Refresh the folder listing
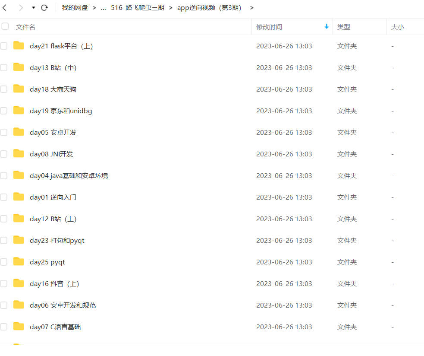Screen dimensions: 424x356 44,8
